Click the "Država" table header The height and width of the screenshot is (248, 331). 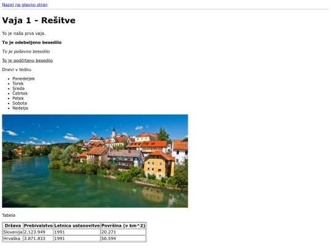[13, 225]
